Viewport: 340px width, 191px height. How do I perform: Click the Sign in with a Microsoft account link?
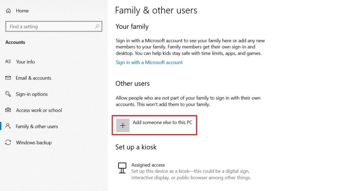pyautogui.click(x=149, y=63)
